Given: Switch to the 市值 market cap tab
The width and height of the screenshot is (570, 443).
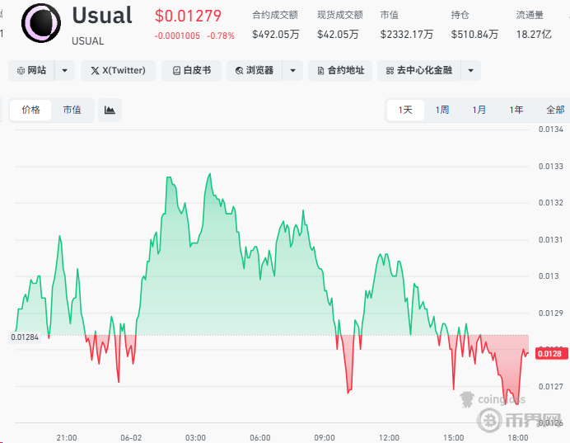Looking at the screenshot, I should pos(72,110).
